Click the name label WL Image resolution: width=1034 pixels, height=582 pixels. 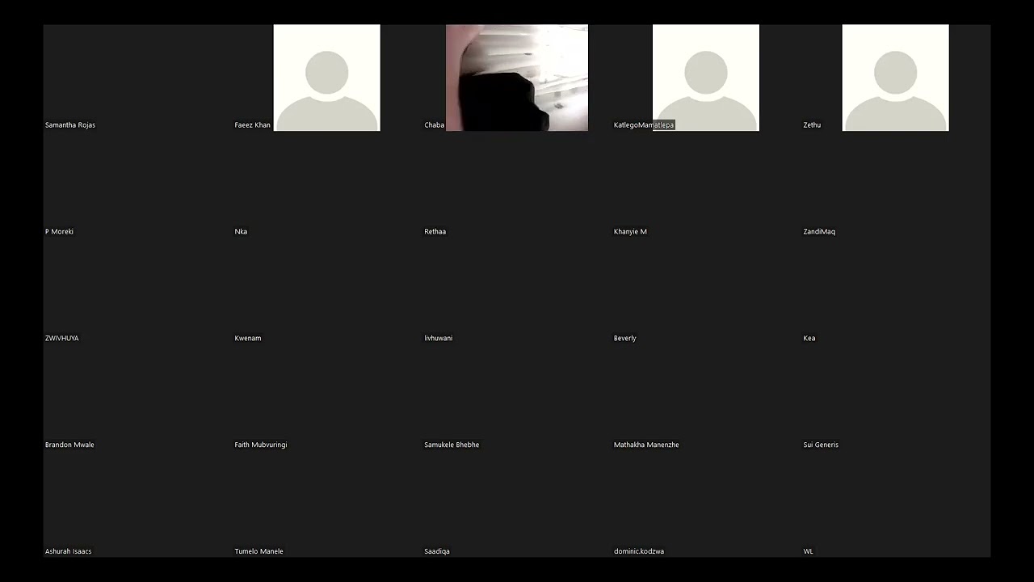(x=808, y=552)
